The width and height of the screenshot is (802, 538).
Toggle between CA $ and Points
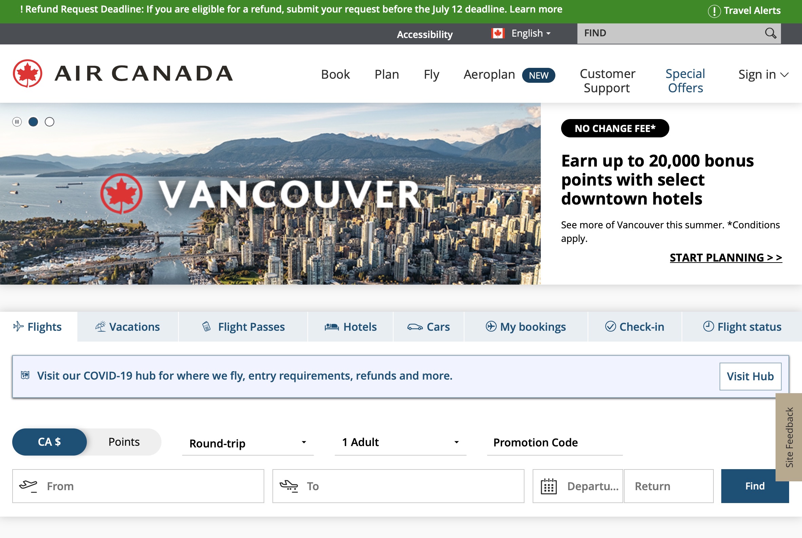[x=124, y=441]
